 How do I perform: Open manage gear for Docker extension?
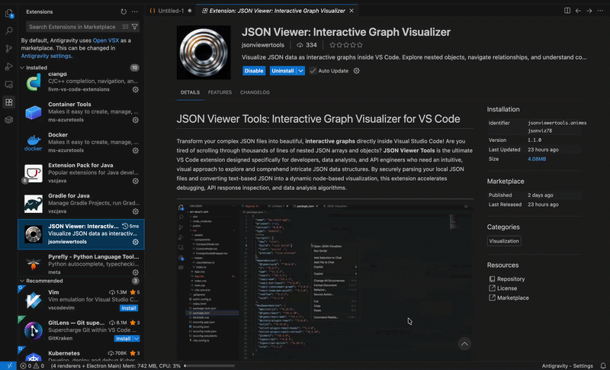(136, 150)
